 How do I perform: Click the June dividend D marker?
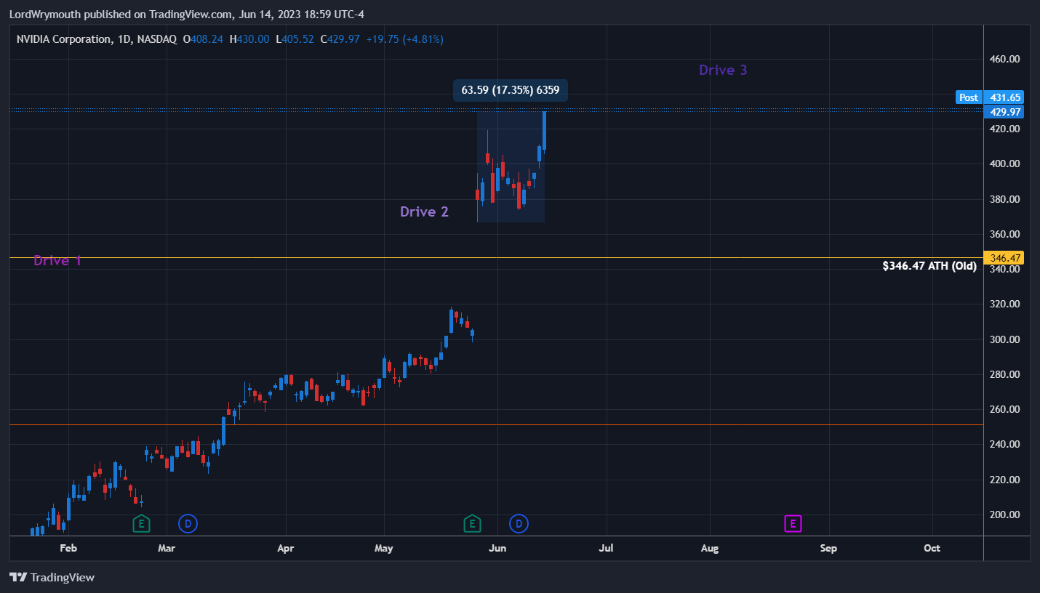[x=519, y=523]
